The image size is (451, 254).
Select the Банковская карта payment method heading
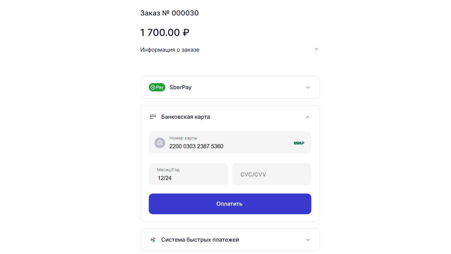[186, 117]
